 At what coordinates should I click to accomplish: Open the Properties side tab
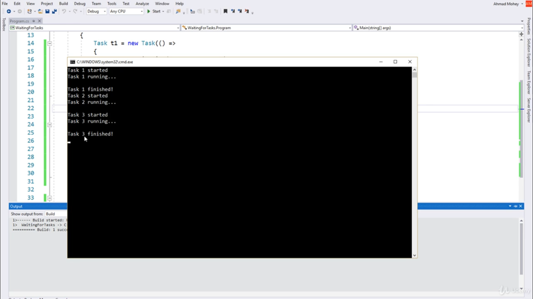529,26
